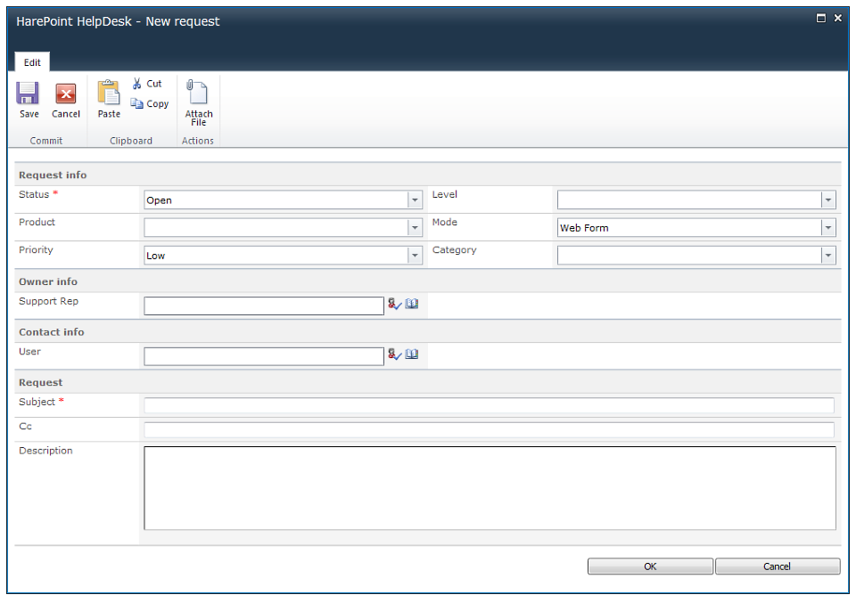Expand the Priority dropdown showing Low

[415, 256]
